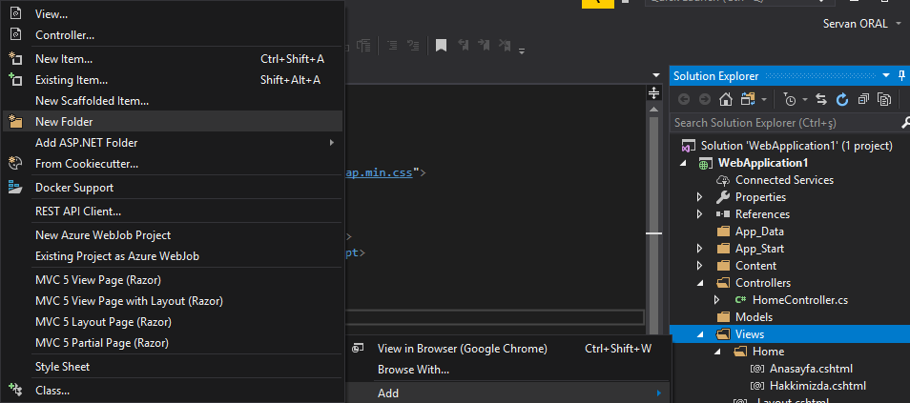Click the disabled Back arrow in Solution Explorer
This screenshot has height=403, width=910.
click(x=684, y=100)
